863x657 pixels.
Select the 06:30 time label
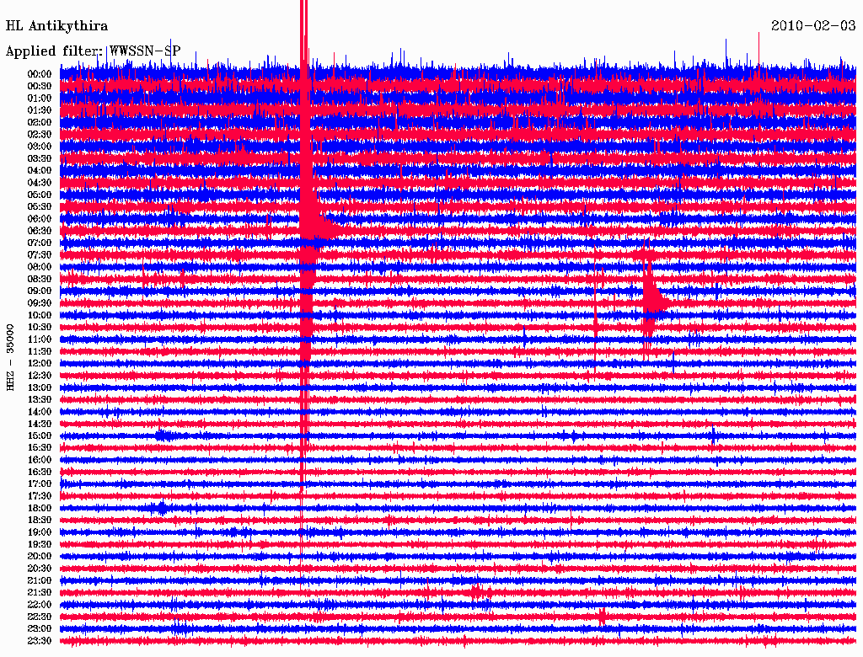(x=40, y=231)
